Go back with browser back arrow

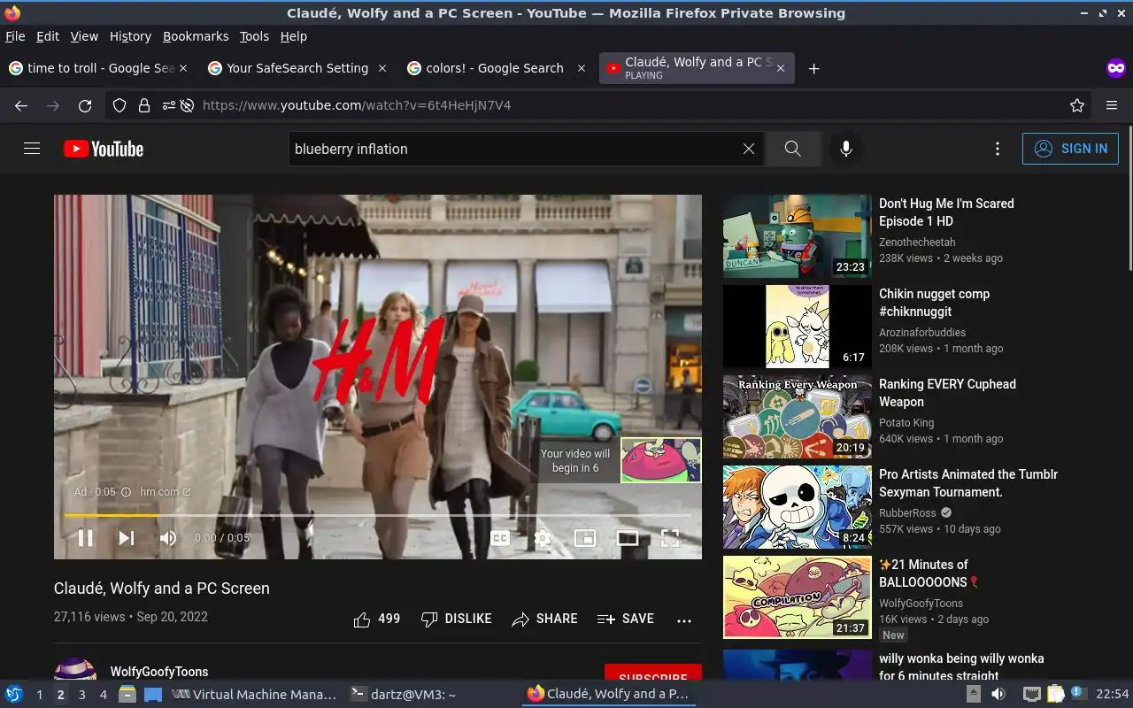[21, 105]
